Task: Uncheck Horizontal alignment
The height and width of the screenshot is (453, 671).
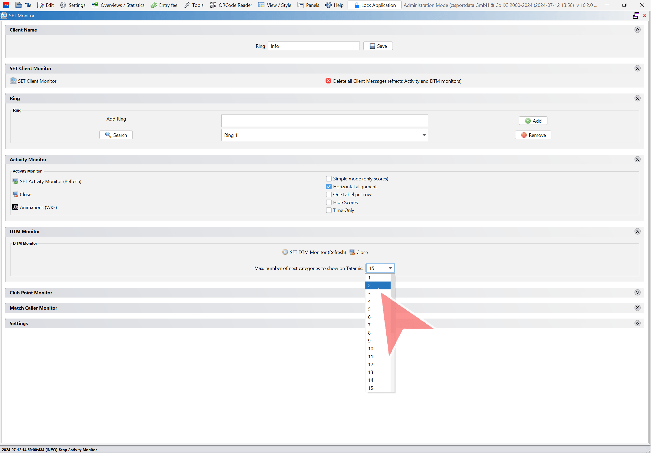Action: pos(328,187)
